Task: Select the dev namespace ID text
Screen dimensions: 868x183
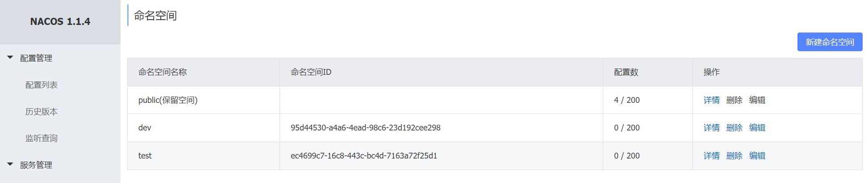Action: point(365,128)
